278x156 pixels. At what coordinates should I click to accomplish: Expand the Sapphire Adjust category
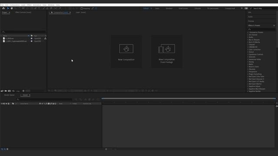point(248,86)
